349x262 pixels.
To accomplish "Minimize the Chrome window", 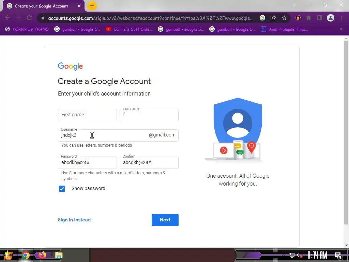I will [x=309, y=5].
